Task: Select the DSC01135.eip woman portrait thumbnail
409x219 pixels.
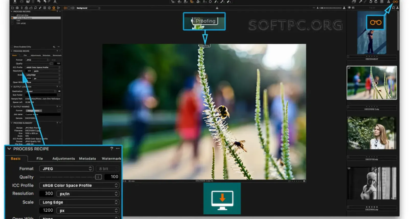Action: pos(372,133)
